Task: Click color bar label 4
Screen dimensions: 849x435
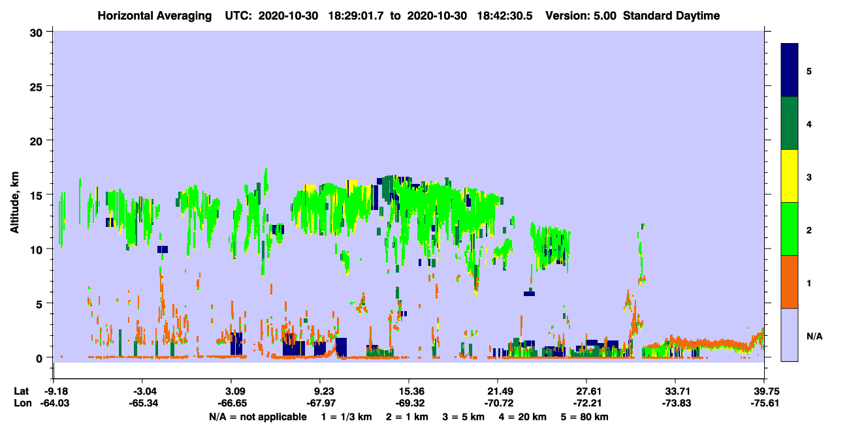Action: (809, 123)
